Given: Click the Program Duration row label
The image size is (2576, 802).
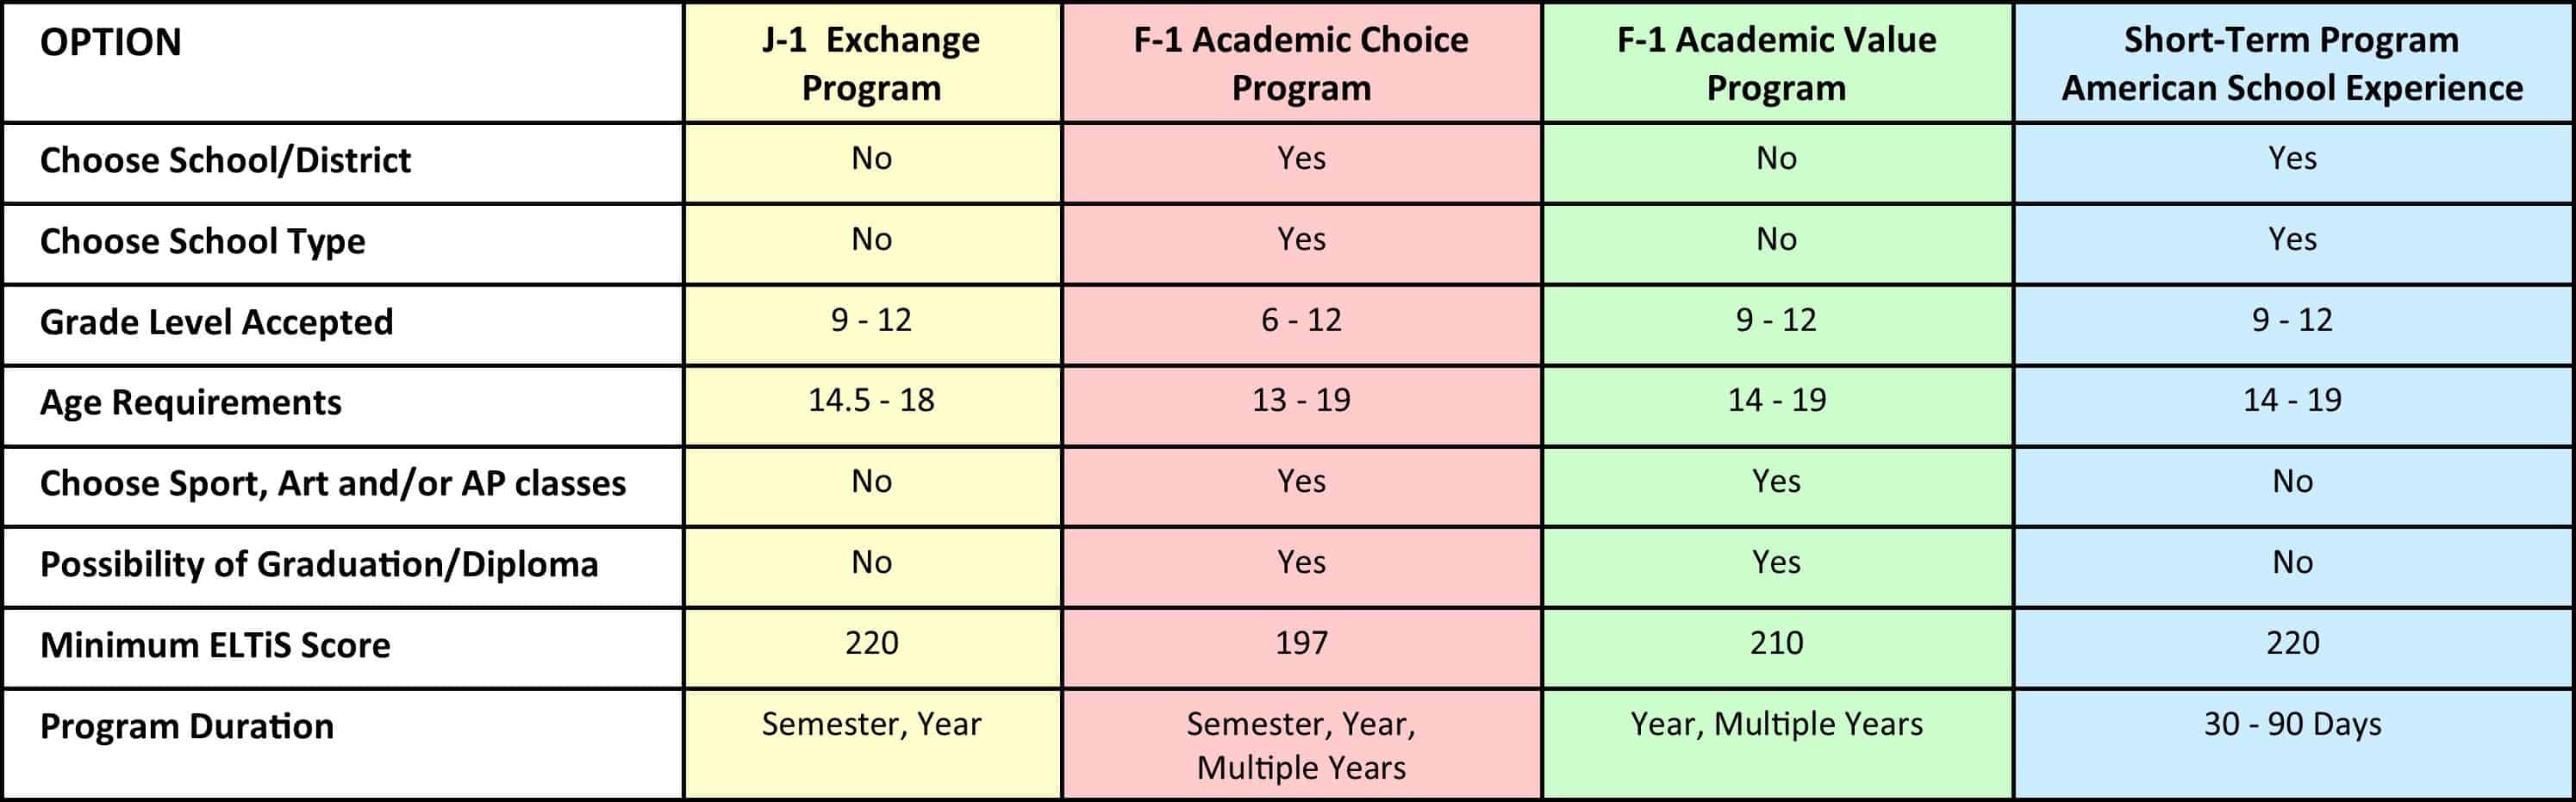Looking at the screenshot, I should pyautogui.click(x=186, y=727).
